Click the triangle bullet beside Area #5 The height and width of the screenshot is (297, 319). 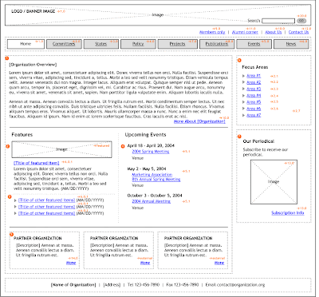point(243,102)
